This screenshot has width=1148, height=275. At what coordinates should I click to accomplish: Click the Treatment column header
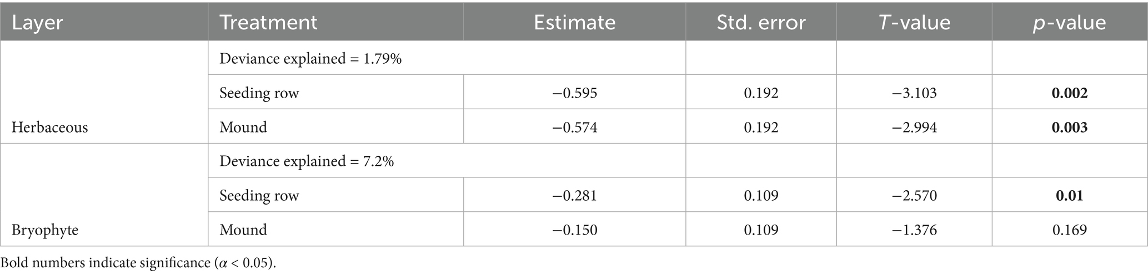pos(268,22)
